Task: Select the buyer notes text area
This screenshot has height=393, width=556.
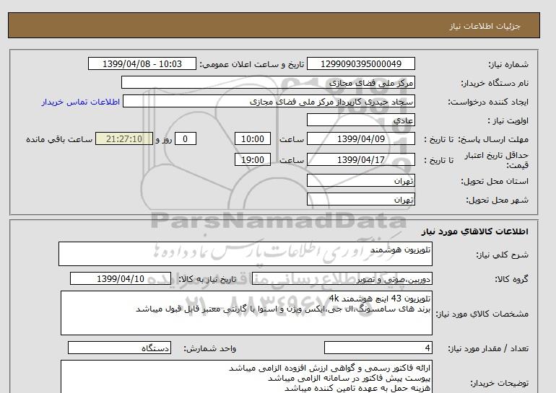Action: 246,376
